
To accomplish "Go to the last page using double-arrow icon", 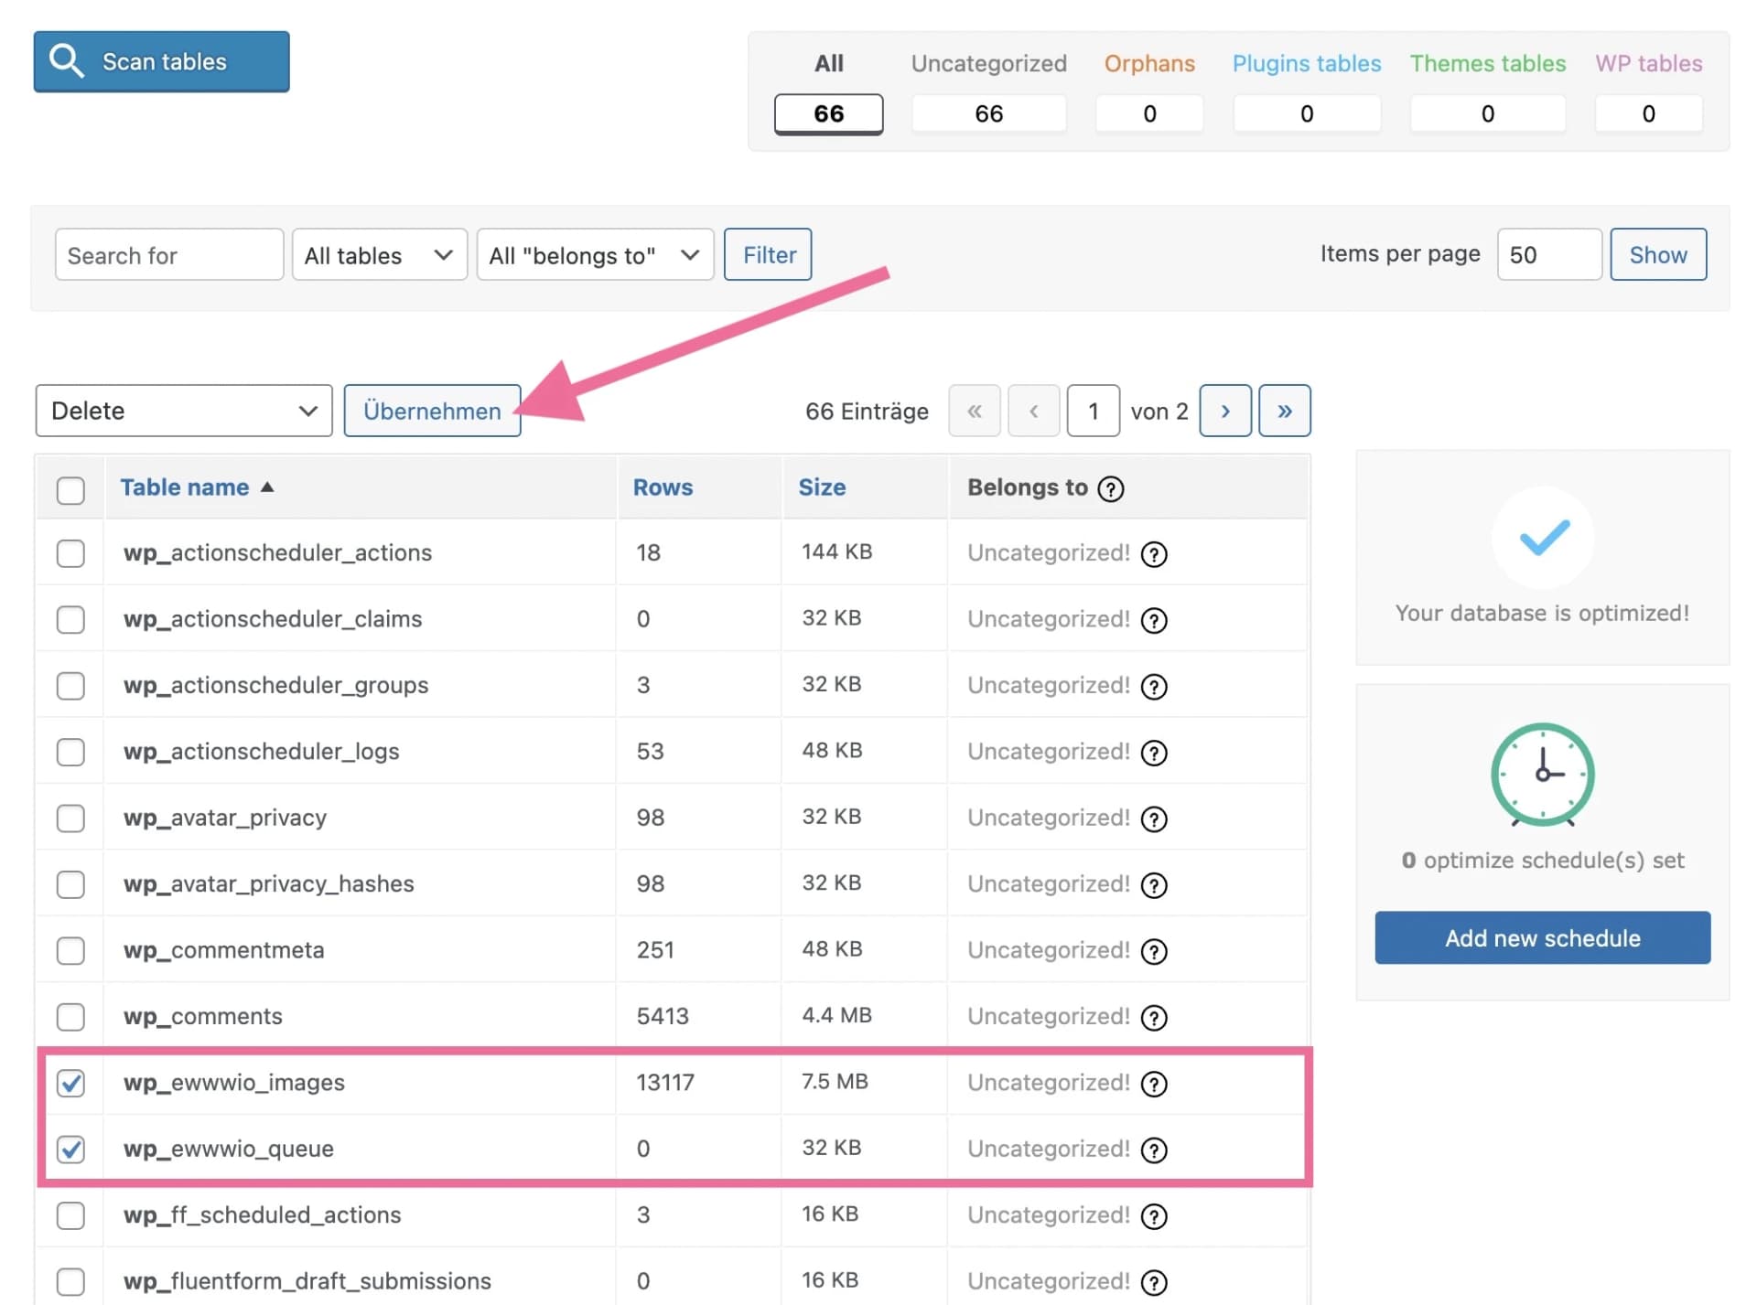I will point(1284,411).
